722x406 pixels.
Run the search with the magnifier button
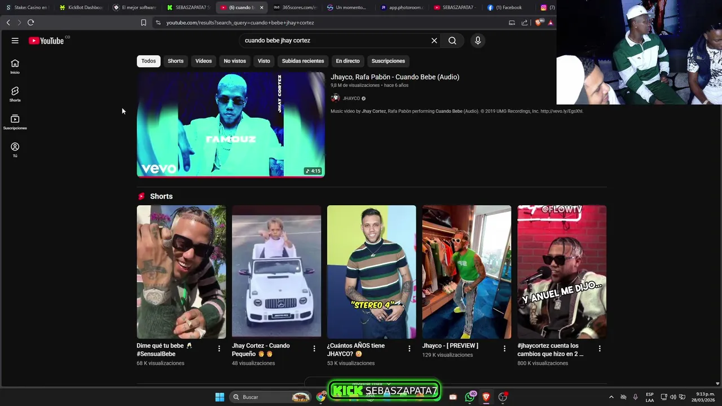[x=452, y=41]
